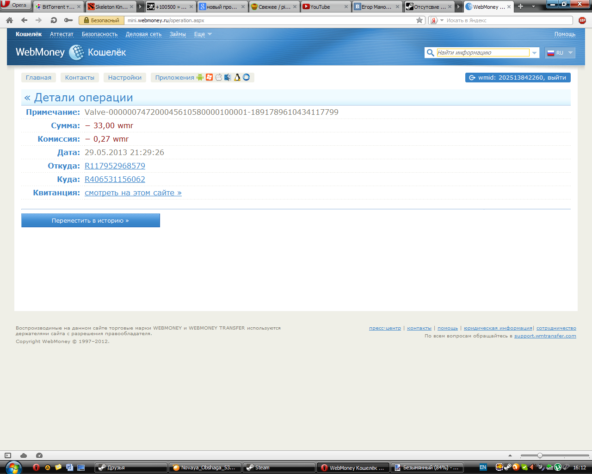Click the blue circular app icon after Linux
This screenshot has height=474, width=592.
[247, 77]
